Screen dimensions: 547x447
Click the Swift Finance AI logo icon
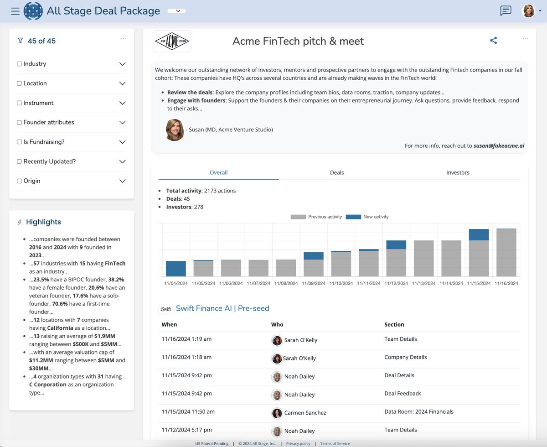166,309
